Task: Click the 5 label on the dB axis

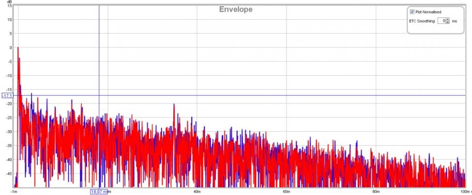Action: point(11,34)
